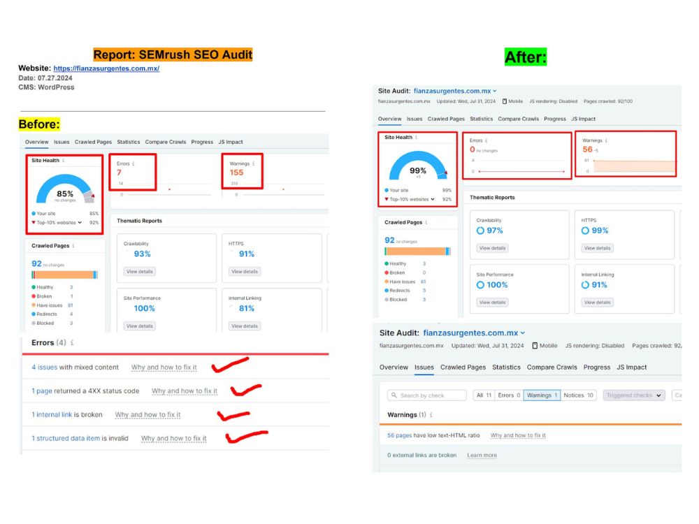This screenshot has width=699, height=524.
Task: Click 'Why and how to fix it' for mixed content
Action: (x=164, y=367)
